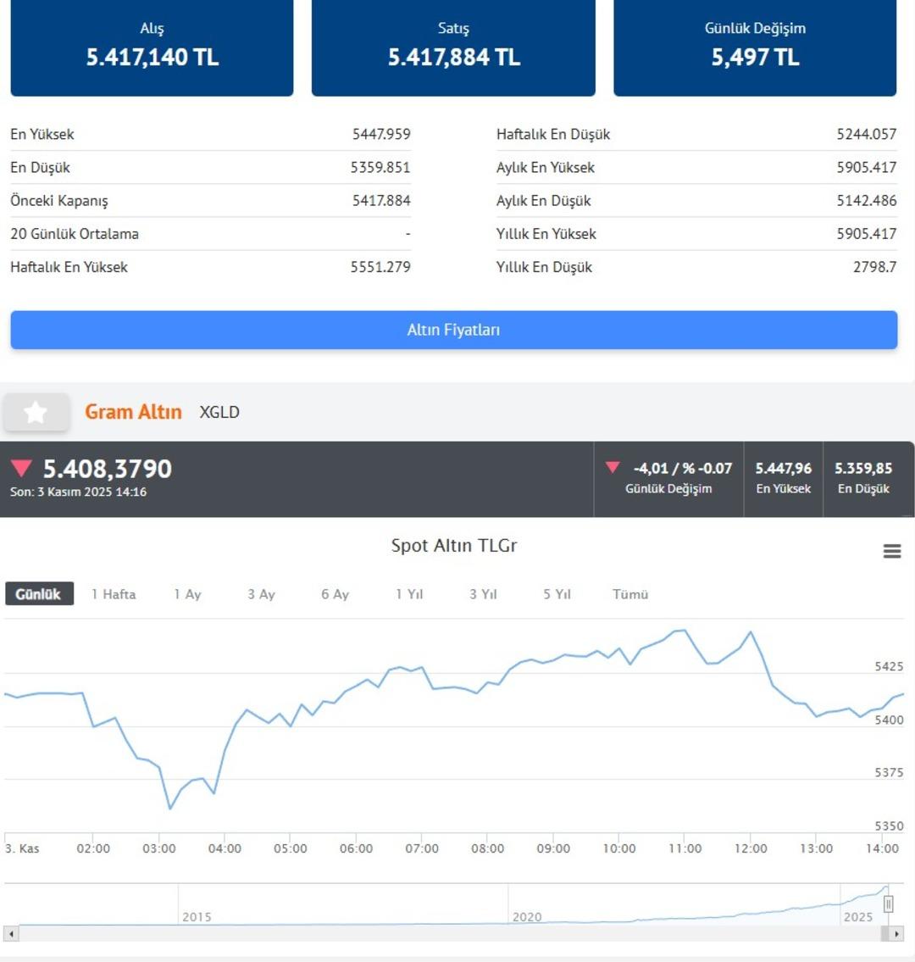
Task: Click the XGLD ticker label
Action: pyautogui.click(x=220, y=412)
